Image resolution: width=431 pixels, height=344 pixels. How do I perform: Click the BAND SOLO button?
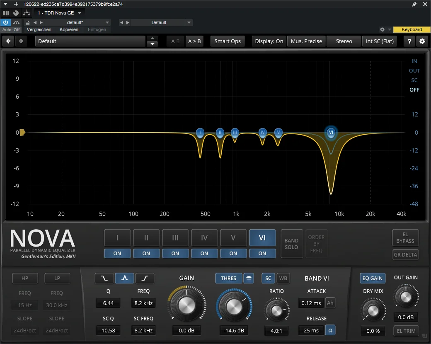292,244
